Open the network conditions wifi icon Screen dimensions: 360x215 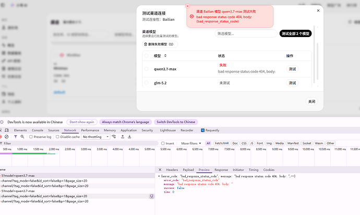pos(114,137)
